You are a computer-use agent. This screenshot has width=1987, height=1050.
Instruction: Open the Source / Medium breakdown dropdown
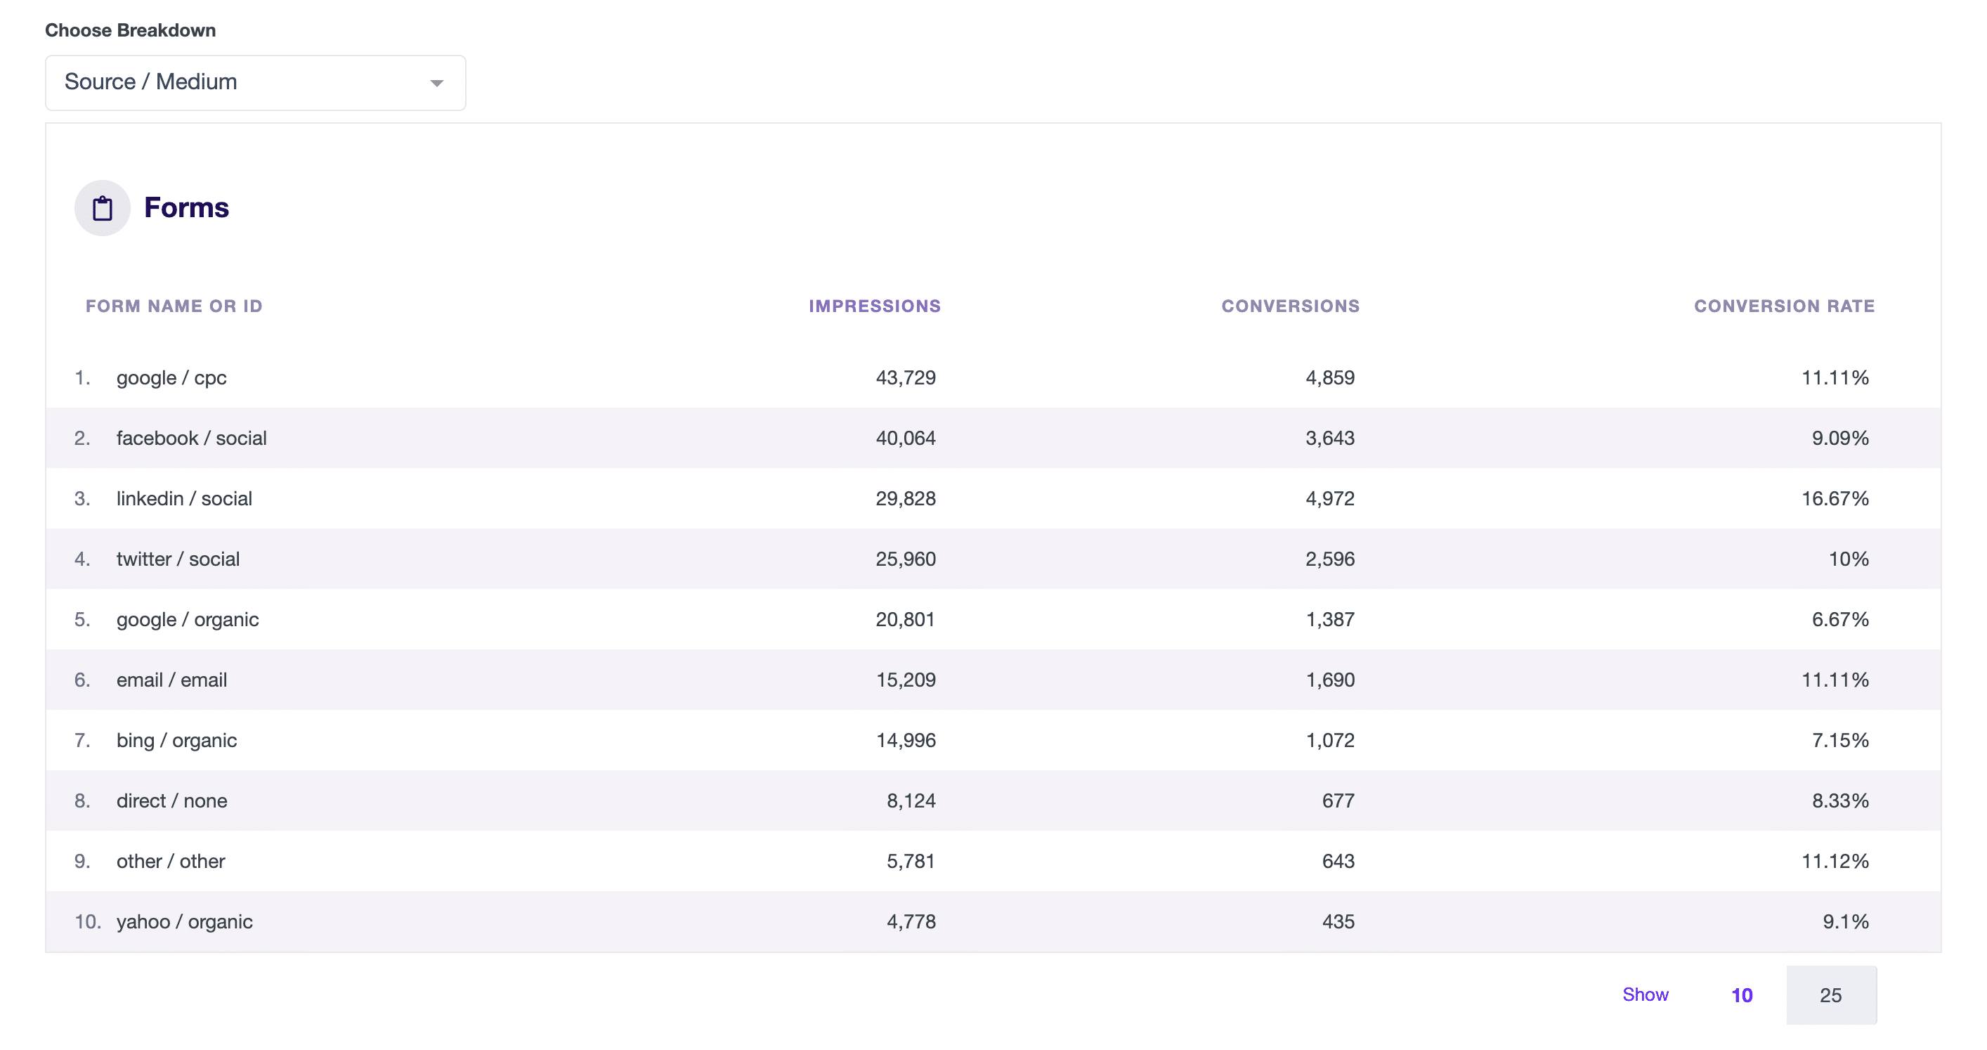pyautogui.click(x=255, y=82)
